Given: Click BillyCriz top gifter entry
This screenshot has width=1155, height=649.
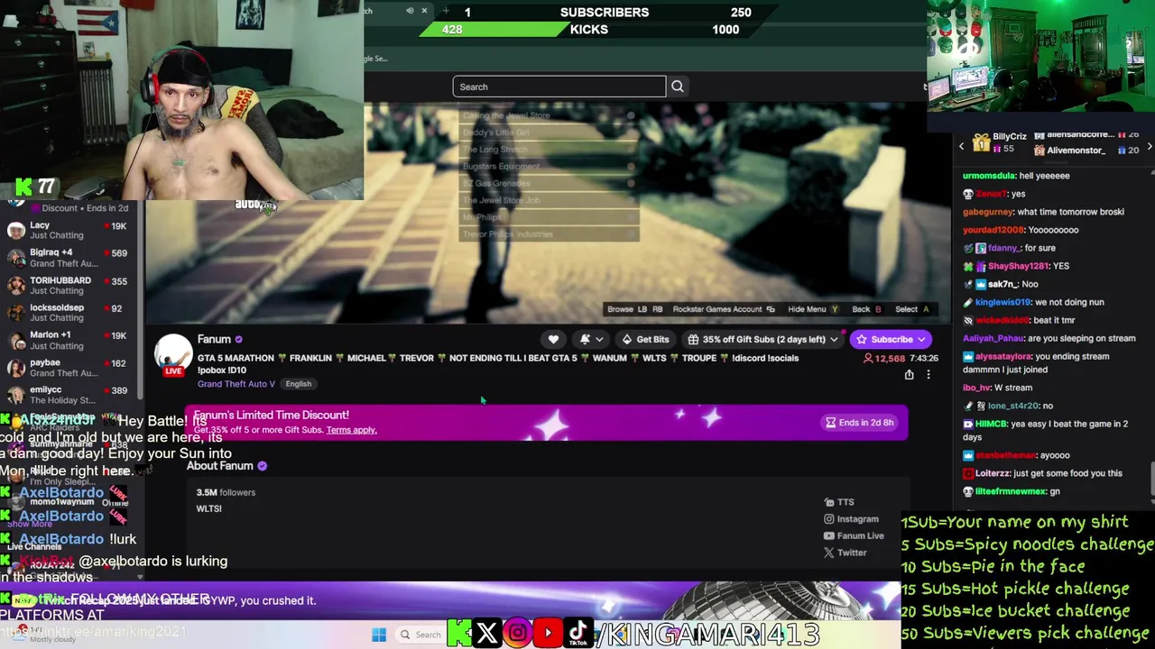Looking at the screenshot, I should pos(1000,142).
